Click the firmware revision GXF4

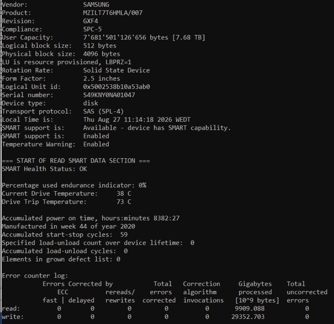coord(91,21)
